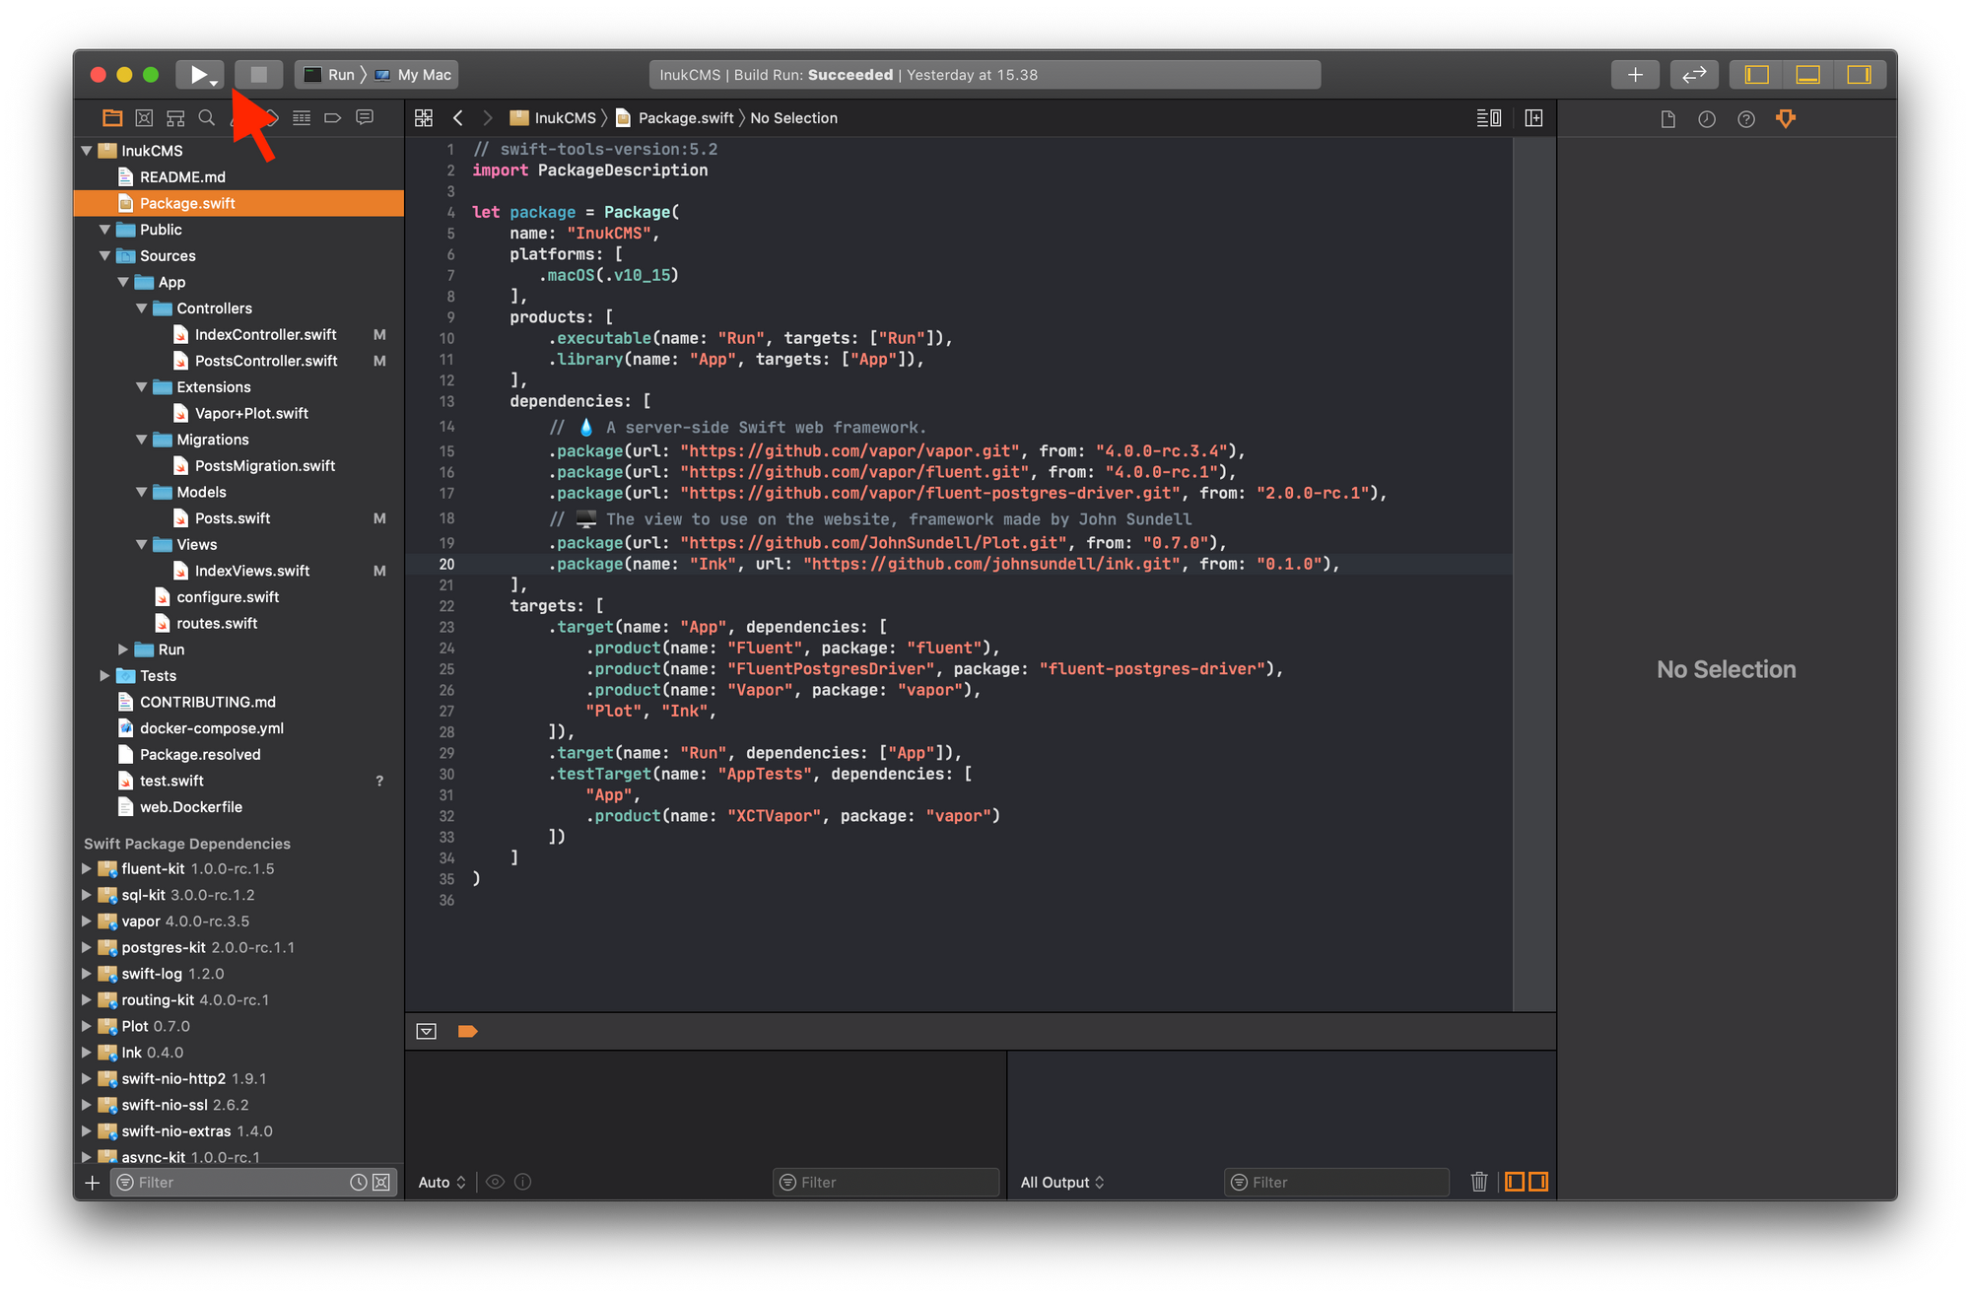This screenshot has width=1971, height=1298.
Task: Toggle the console pane
Action: [x=1538, y=1182]
